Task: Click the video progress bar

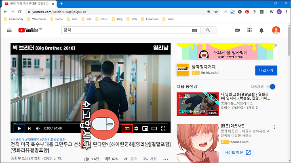Action: click(x=91, y=123)
